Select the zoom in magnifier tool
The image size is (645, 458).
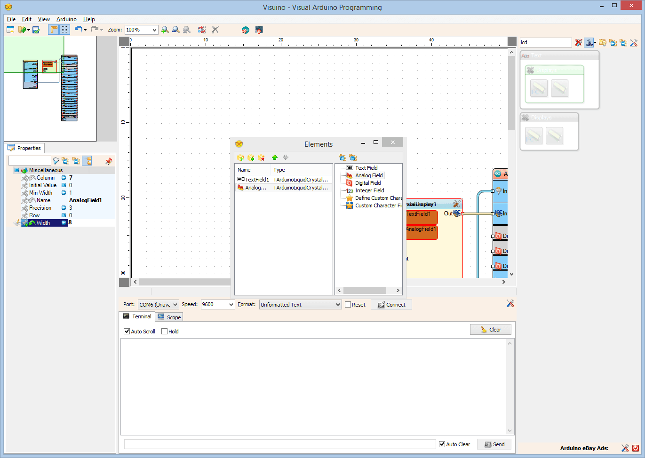click(x=165, y=29)
